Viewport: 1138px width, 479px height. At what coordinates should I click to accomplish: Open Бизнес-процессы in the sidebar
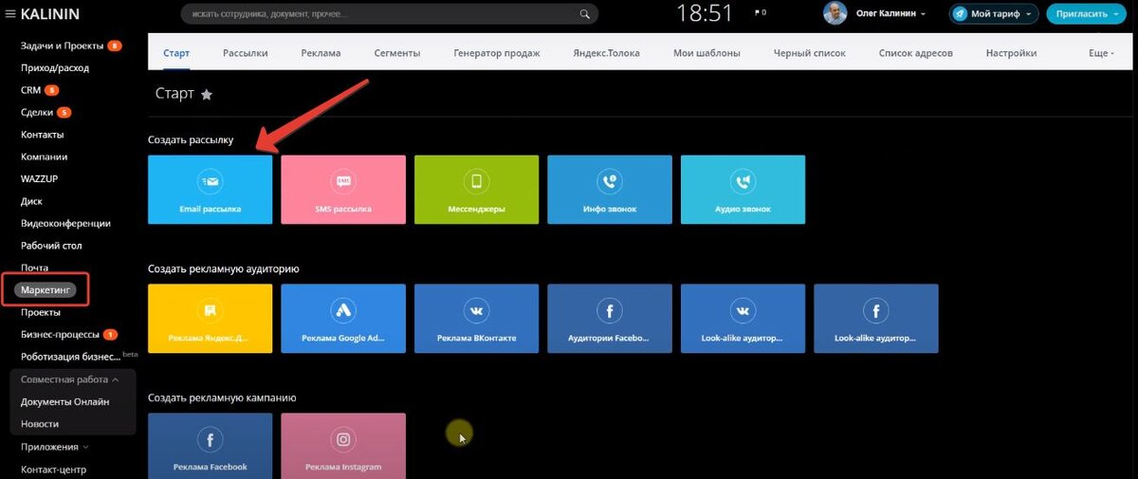(59, 334)
